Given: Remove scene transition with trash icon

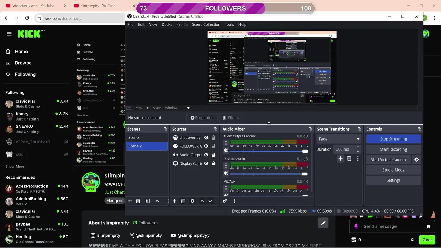Looking at the screenshot, I should [x=349, y=158].
